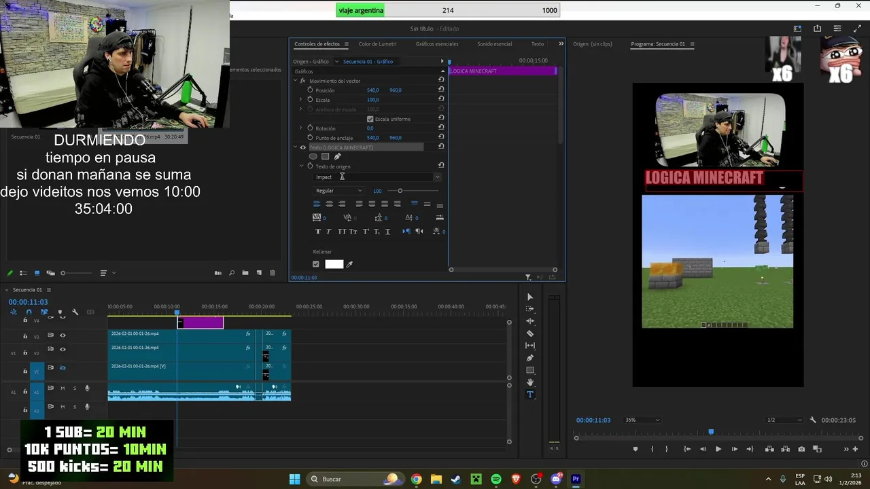Open Premiere Pro in Windows taskbar
Screen dimensions: 870x489
[x=576, y=479]
